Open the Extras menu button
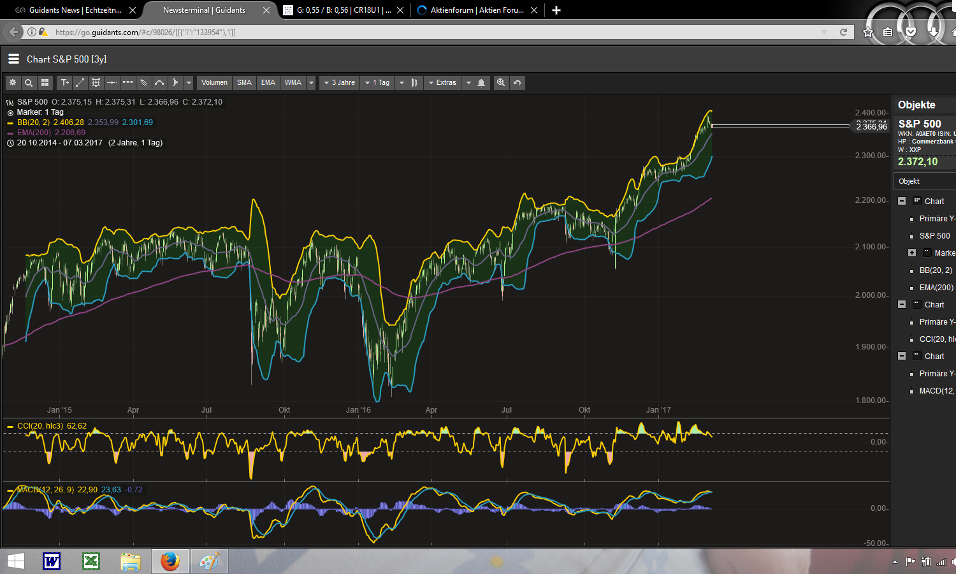The height and width of the screenshot is (574, 956). [442, 83]
